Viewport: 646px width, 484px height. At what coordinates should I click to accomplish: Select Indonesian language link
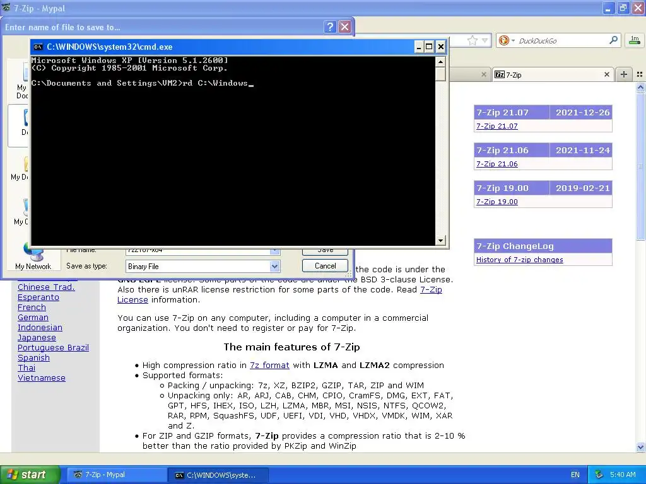pos(40,327)
